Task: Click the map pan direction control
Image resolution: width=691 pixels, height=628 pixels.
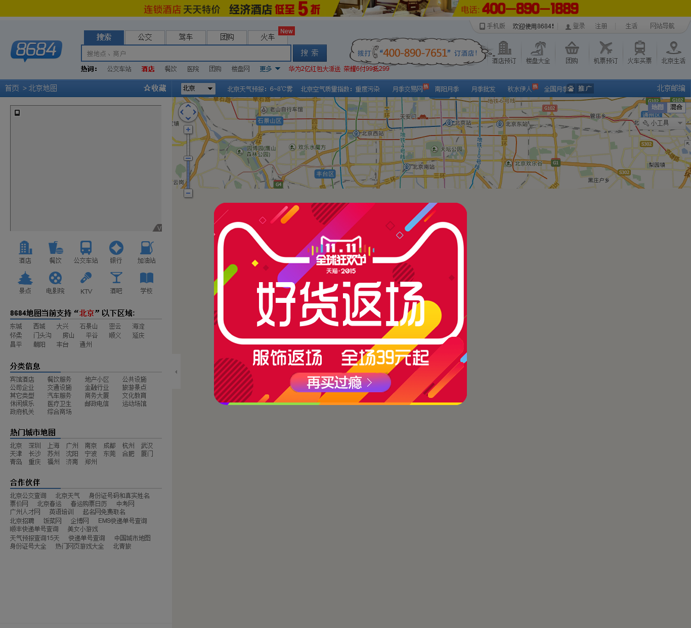Action: [x=188, y=112]
